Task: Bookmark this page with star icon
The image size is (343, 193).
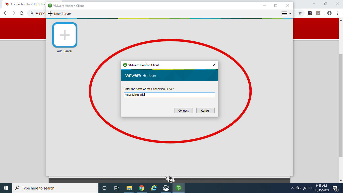Action: click(300, 13)
